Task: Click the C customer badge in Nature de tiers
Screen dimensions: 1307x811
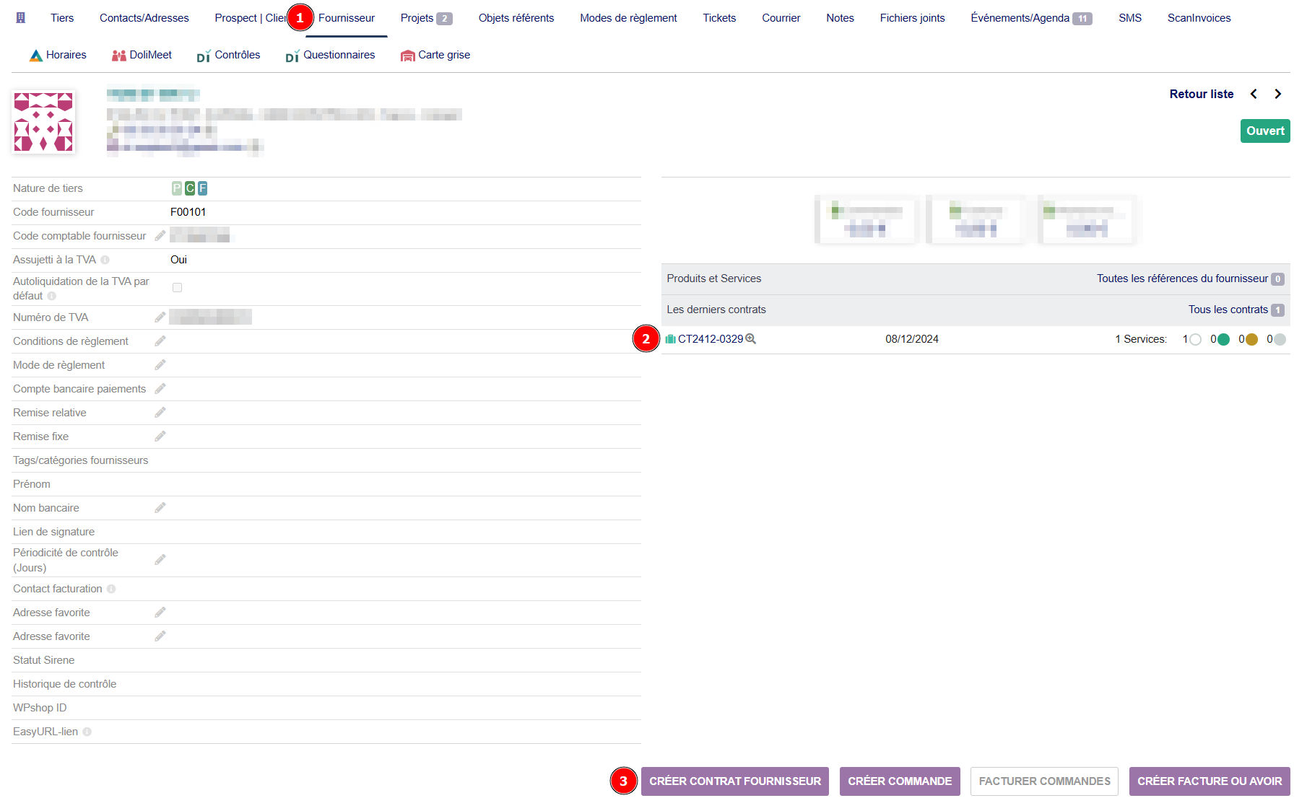Action: coord(190,188)
